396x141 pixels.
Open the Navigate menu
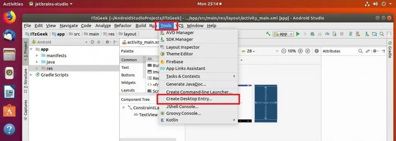69,25
